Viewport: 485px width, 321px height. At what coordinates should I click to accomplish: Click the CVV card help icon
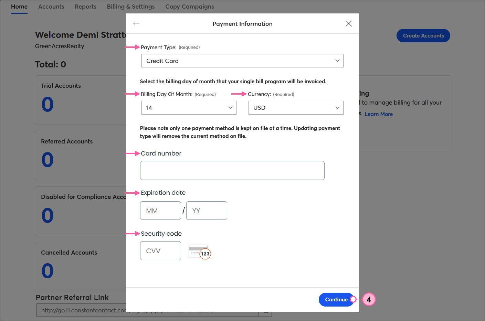200,252
